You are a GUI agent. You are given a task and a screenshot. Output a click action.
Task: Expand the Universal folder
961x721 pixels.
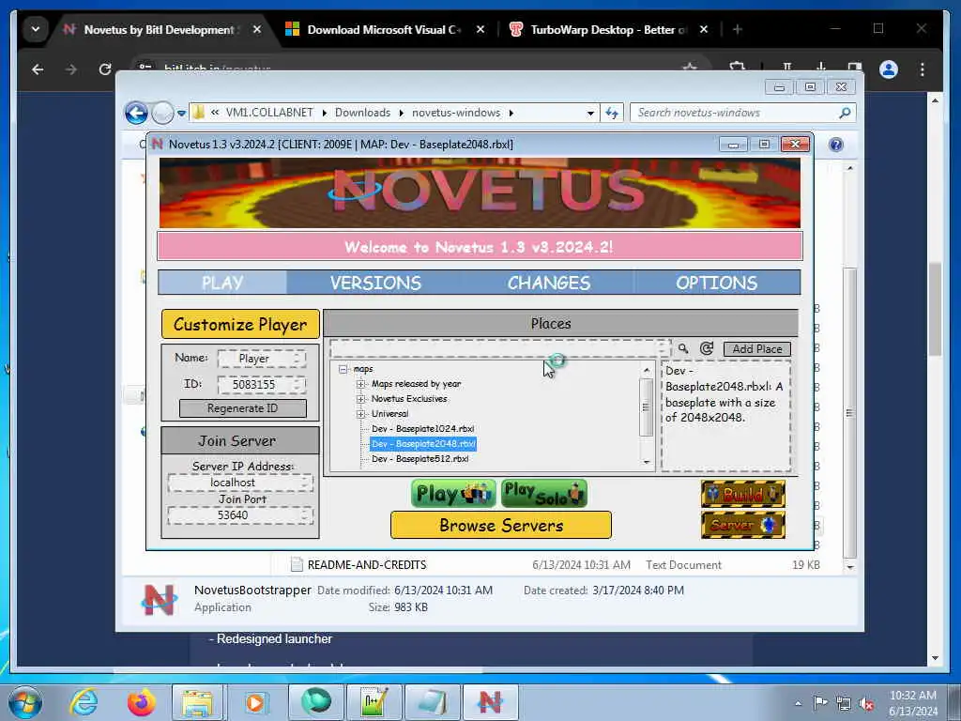click(x=361, y=414)
